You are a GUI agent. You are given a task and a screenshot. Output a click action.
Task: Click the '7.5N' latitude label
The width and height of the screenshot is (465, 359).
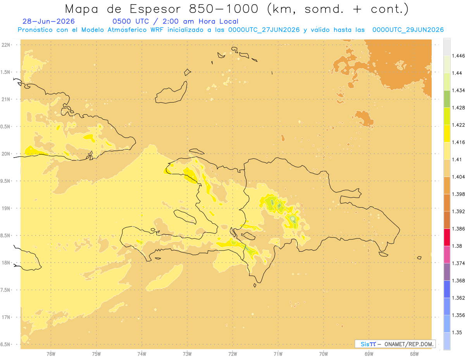pyautogui.click(x=6, y=290)
